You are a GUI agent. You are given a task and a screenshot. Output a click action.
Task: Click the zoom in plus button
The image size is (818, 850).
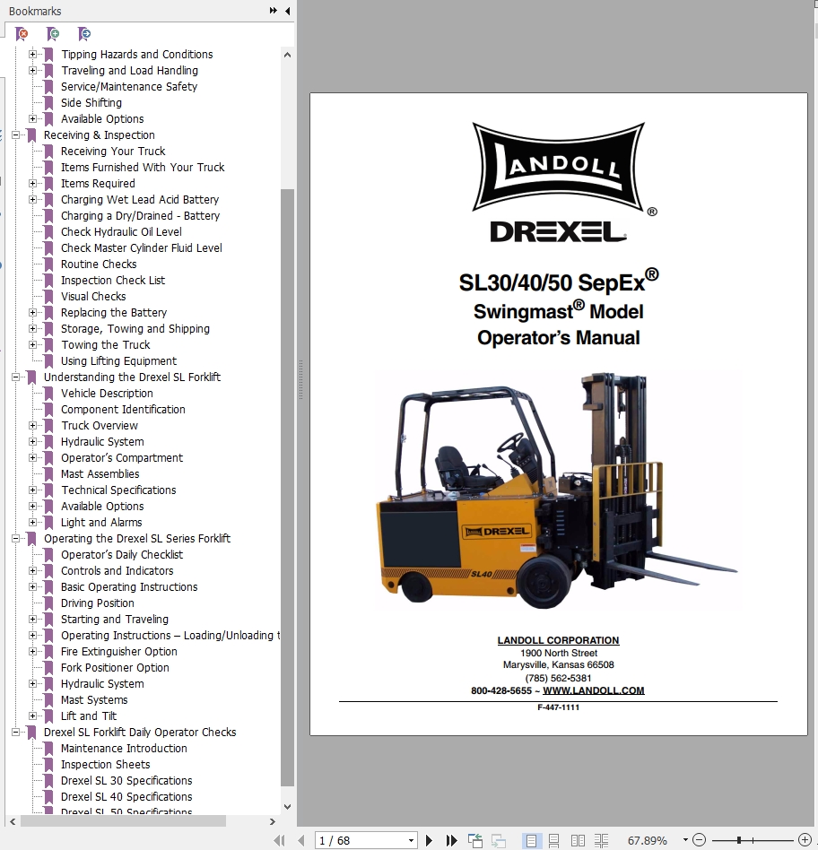(805, 840)
